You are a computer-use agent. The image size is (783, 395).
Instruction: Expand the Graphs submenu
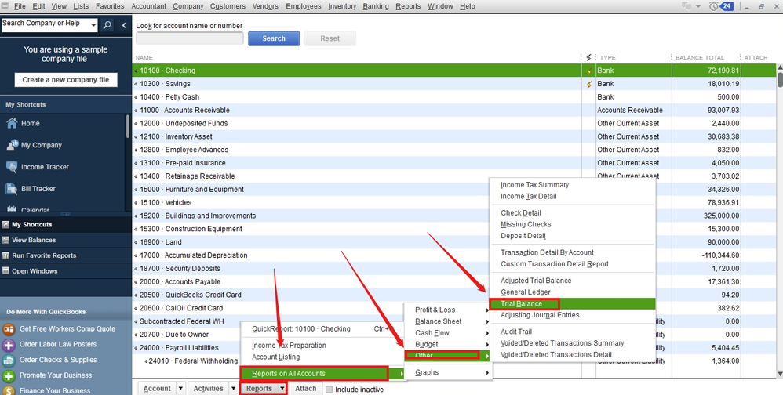(449, 372)
